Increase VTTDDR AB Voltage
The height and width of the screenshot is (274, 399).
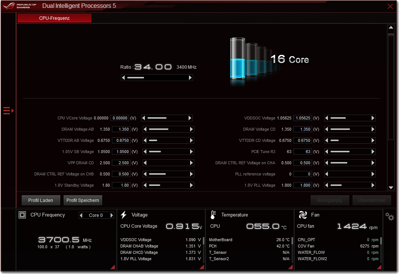pos(191,140)
